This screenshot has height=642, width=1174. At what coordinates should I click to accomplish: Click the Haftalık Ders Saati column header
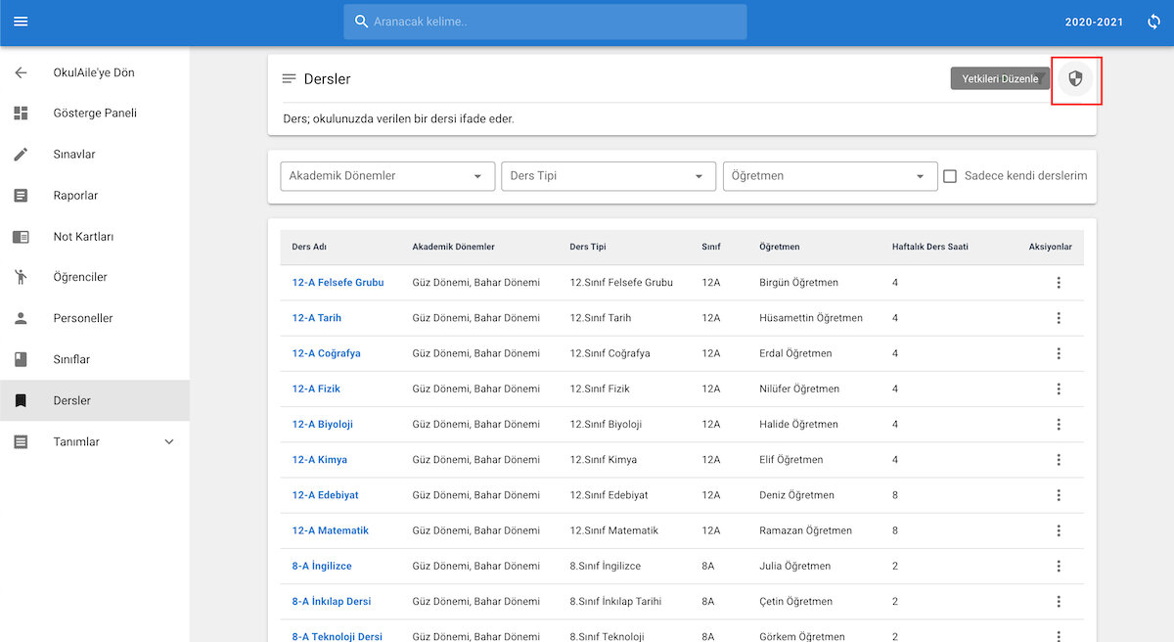[x=930, y=247]
